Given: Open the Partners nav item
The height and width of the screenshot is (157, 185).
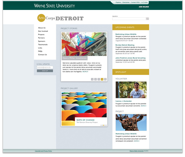Looking at the screenshot, I should click(x=41, y=38).
